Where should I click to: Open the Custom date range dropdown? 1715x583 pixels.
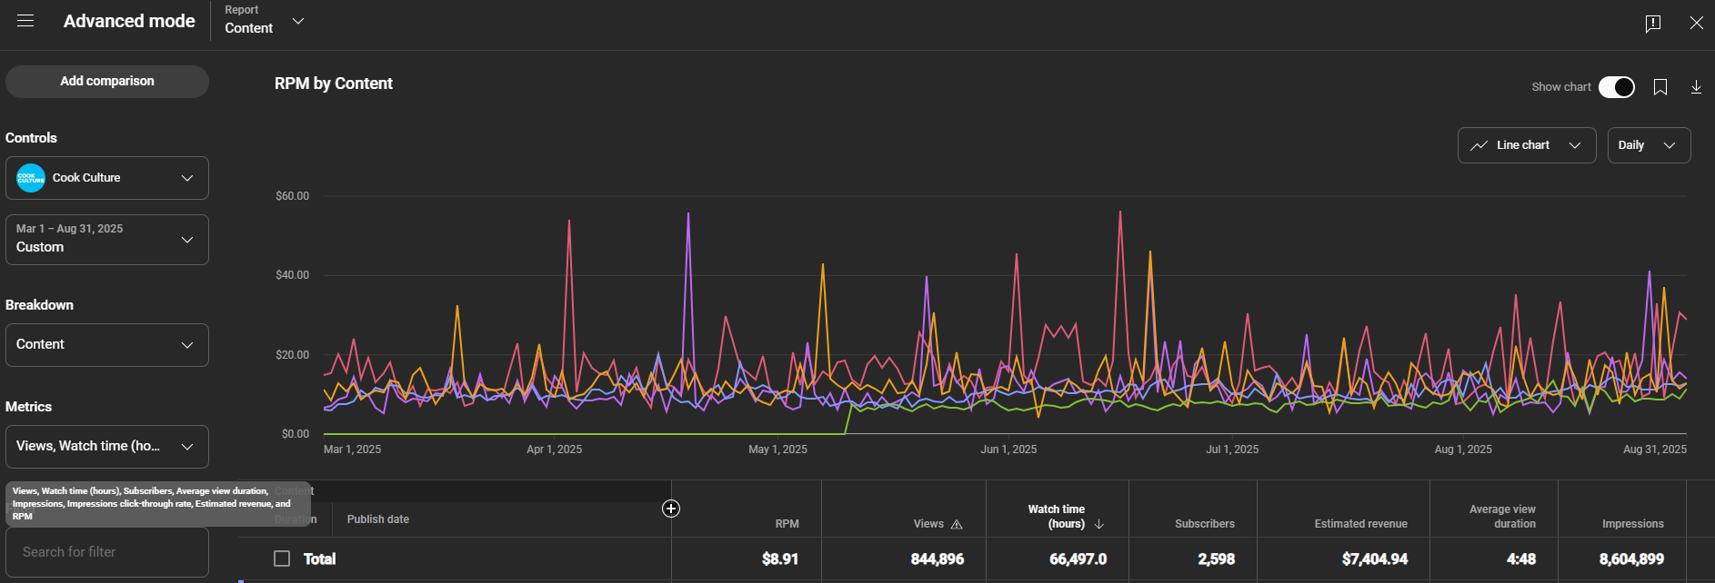tap(107, 240)
